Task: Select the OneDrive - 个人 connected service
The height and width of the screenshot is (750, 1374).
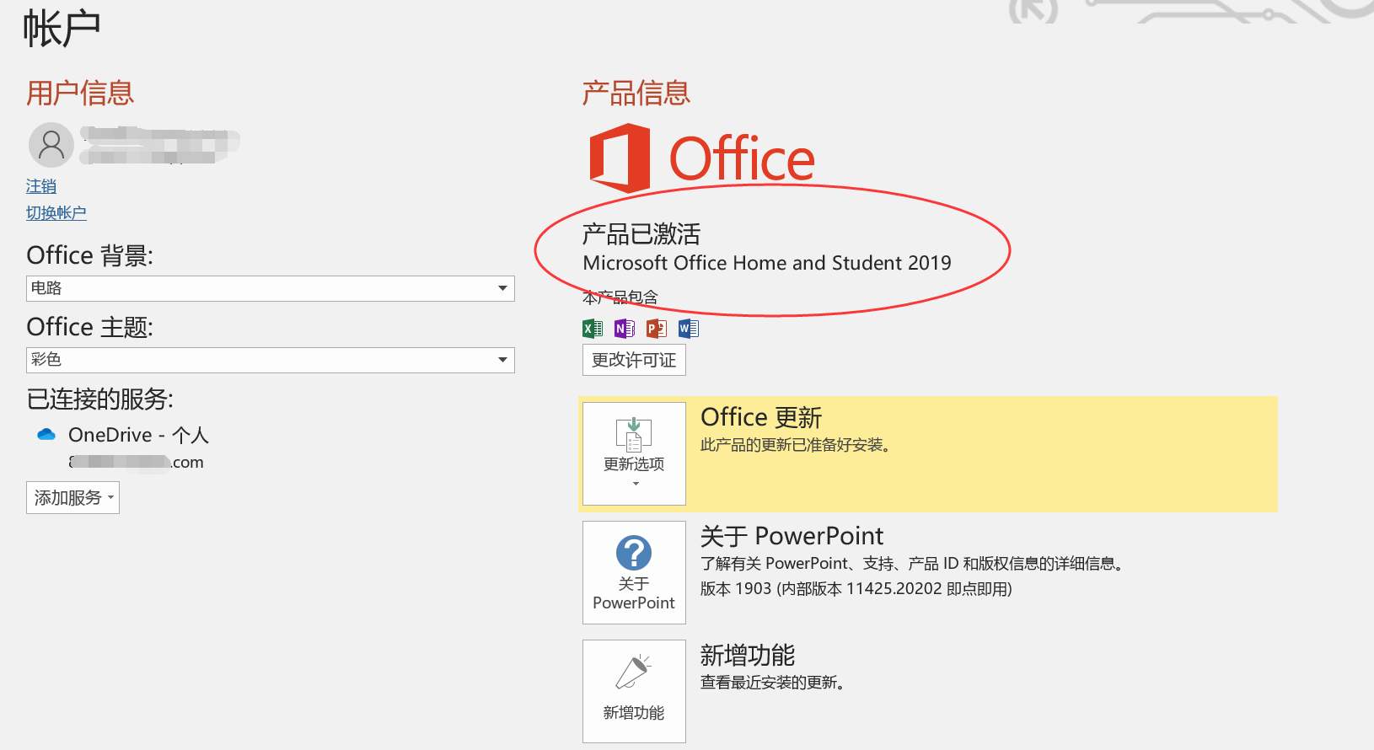Action: coord(138,435)
